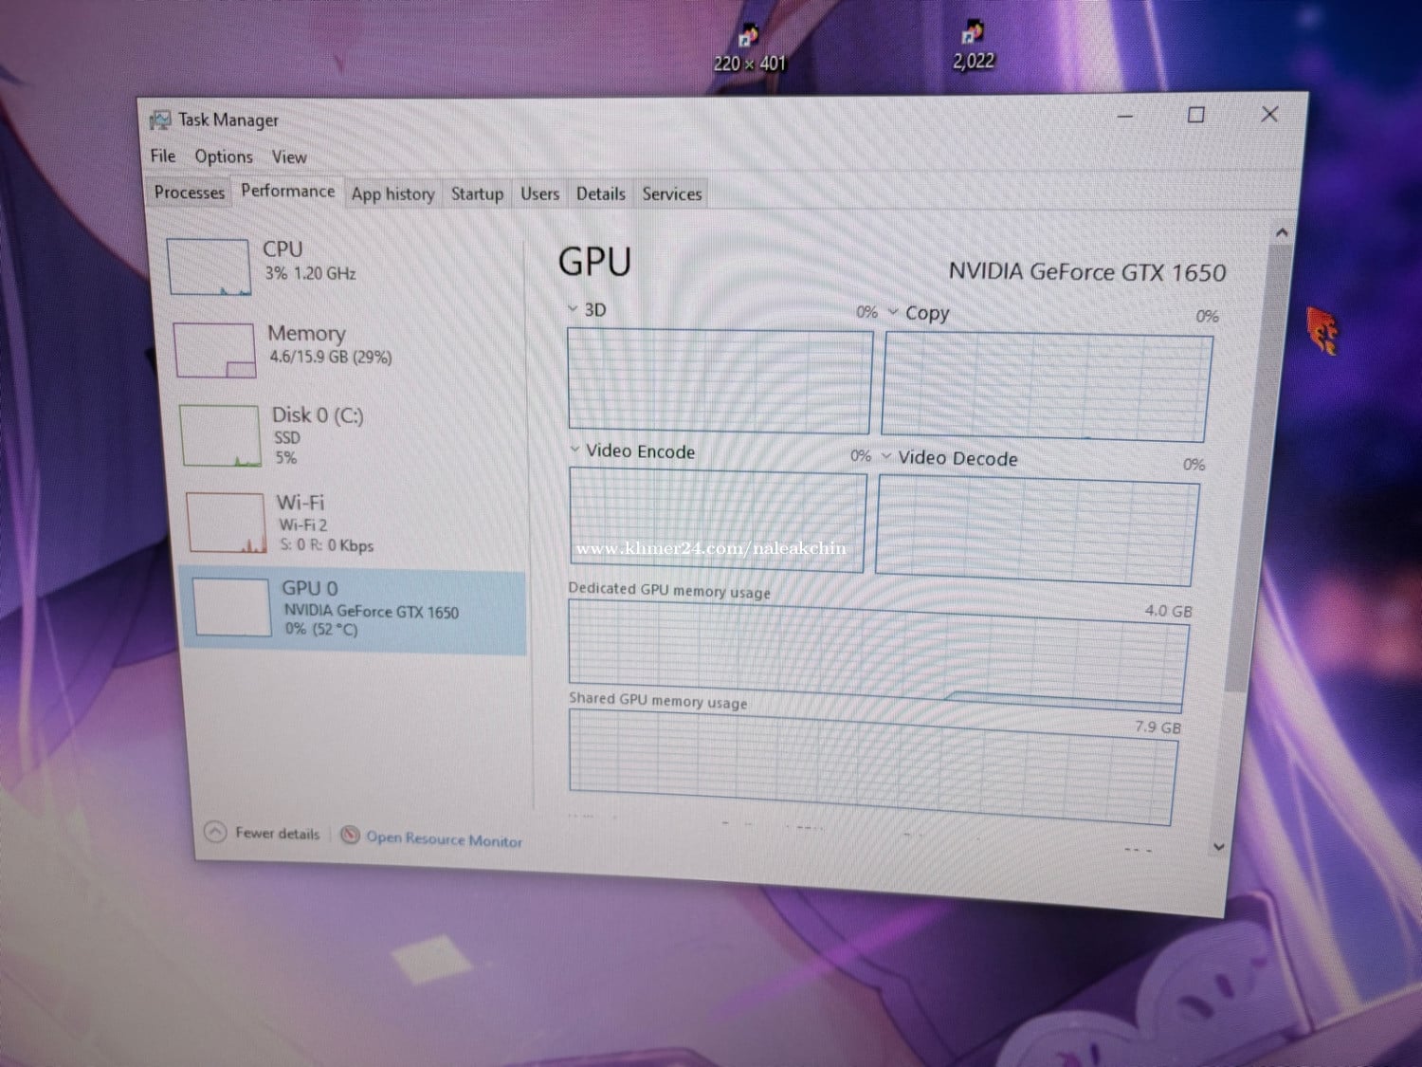Click the scroll down arrow in GPU panel
This screenshot has height=1067, width=1422.
tap(1219, 847)
